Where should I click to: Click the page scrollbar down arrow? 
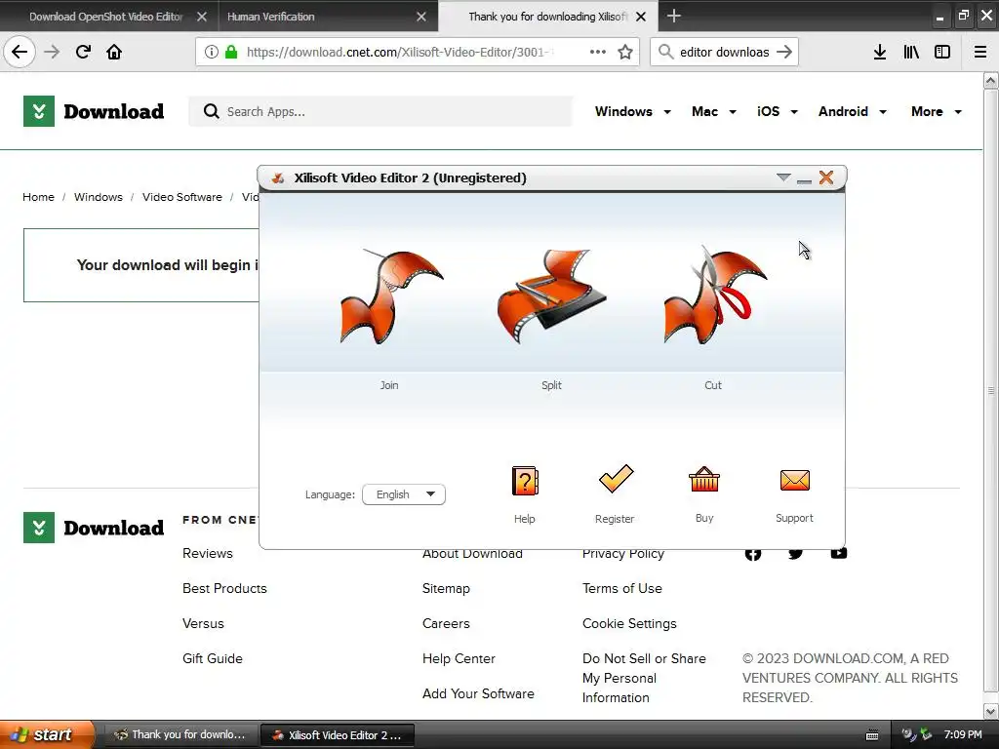pyautogui.click(x=991, y=711)
